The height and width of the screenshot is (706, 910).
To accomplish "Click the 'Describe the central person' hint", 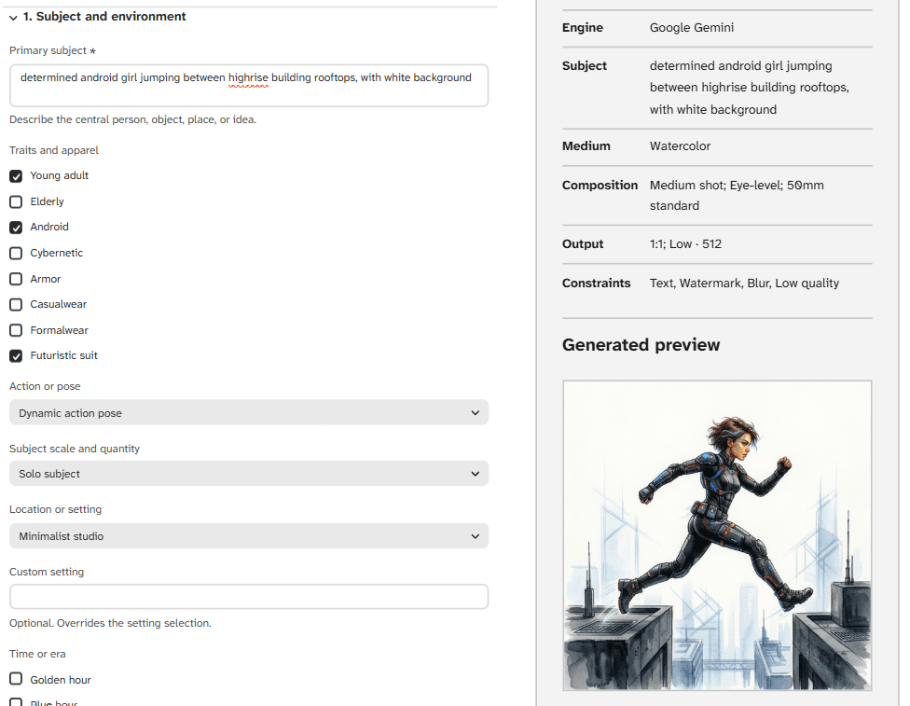I will [133, 119].
